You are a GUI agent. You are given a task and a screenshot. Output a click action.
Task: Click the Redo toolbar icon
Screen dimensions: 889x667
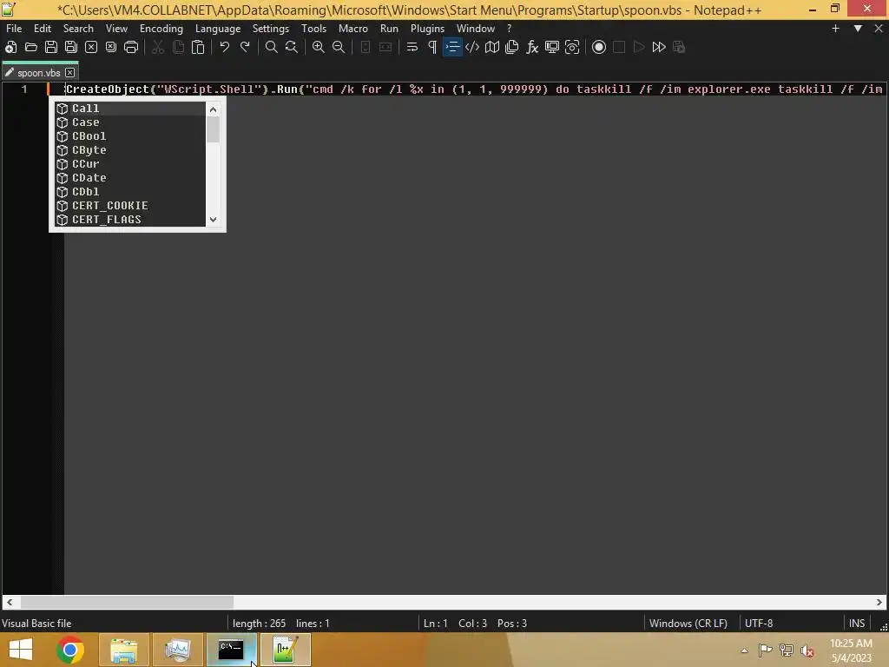click(245, 47)
